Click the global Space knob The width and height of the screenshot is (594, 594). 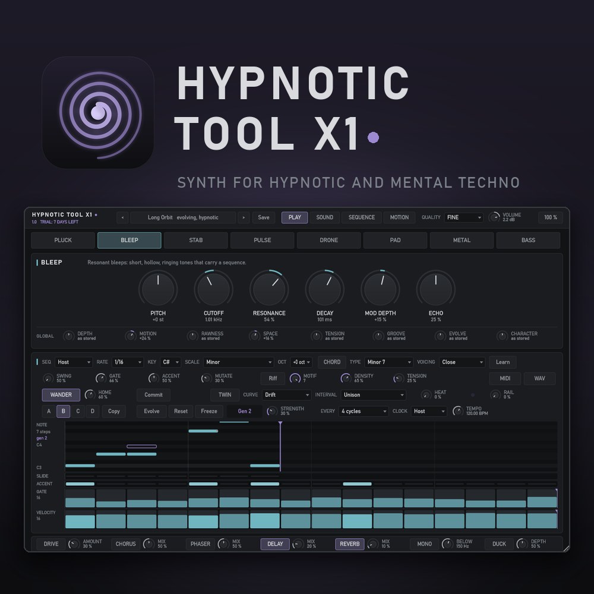pyautogui.click(x=255, y=336)
